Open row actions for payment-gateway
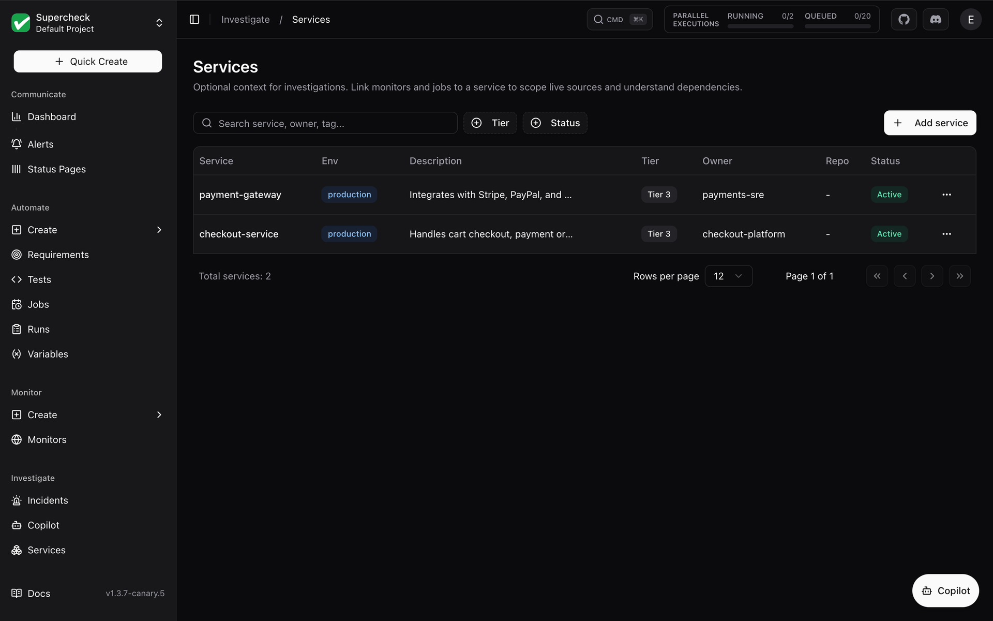The width and height of the screenshot is (993, 621). click(x=946, y=195)
